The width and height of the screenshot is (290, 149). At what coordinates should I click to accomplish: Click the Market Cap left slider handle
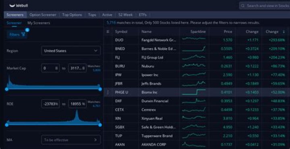[x=7, y=89]
